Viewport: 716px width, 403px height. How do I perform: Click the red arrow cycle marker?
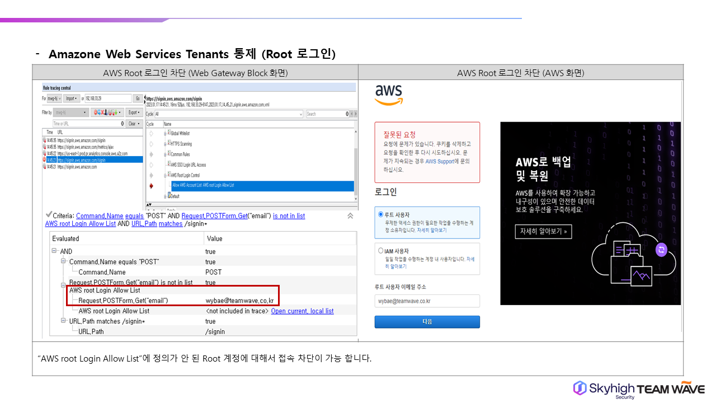pyautogui.click(x=150, y=185)
